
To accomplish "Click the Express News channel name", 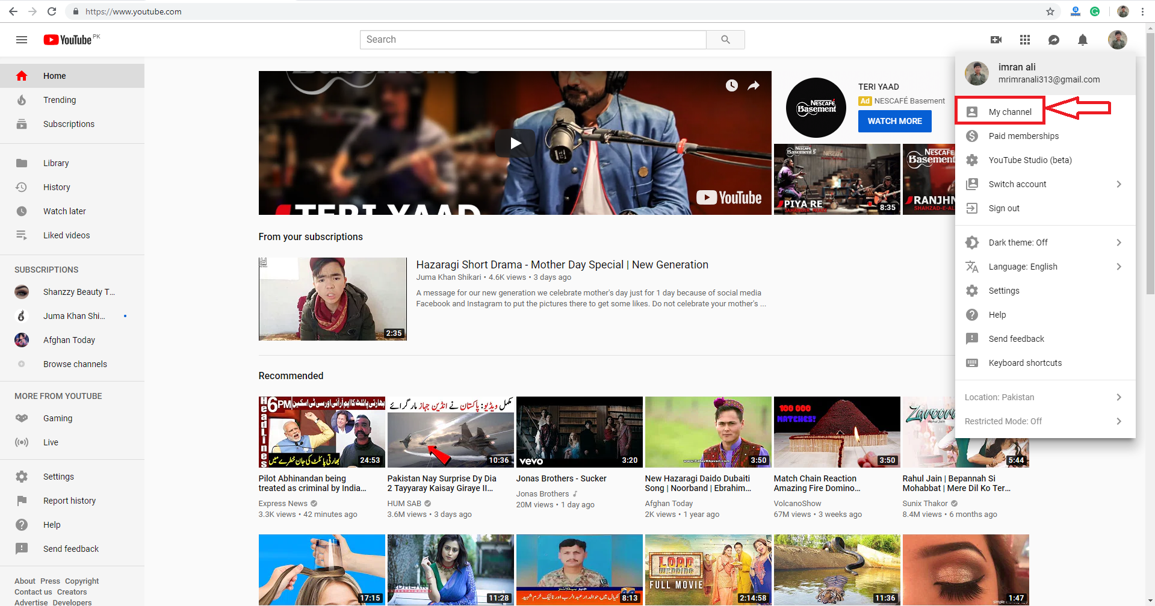I will [x=283, y=504].
